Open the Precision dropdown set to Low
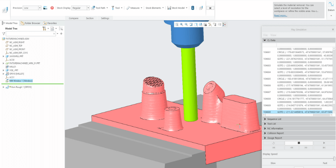This screenshot has width=336, height=168. 32,8
